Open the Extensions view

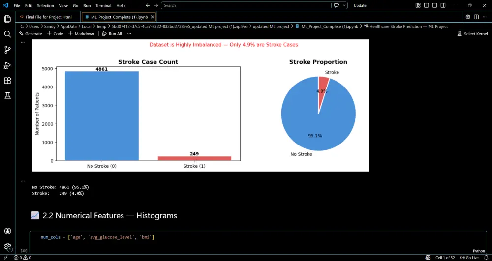7,81
